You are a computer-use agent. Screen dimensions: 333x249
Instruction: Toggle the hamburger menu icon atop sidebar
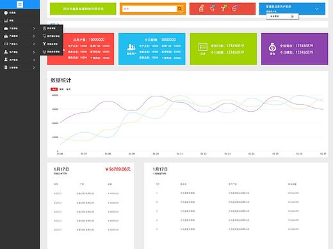20,4
